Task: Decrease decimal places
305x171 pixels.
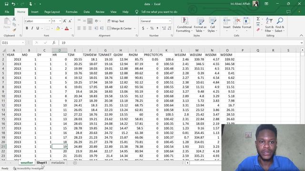Action: click(170, 28)
